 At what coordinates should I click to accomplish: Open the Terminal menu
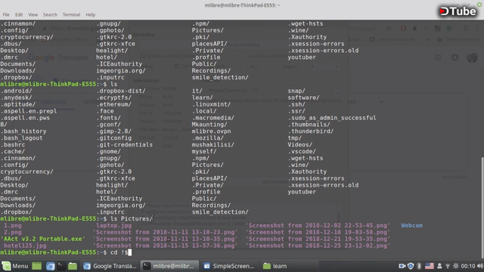point(71,14)
